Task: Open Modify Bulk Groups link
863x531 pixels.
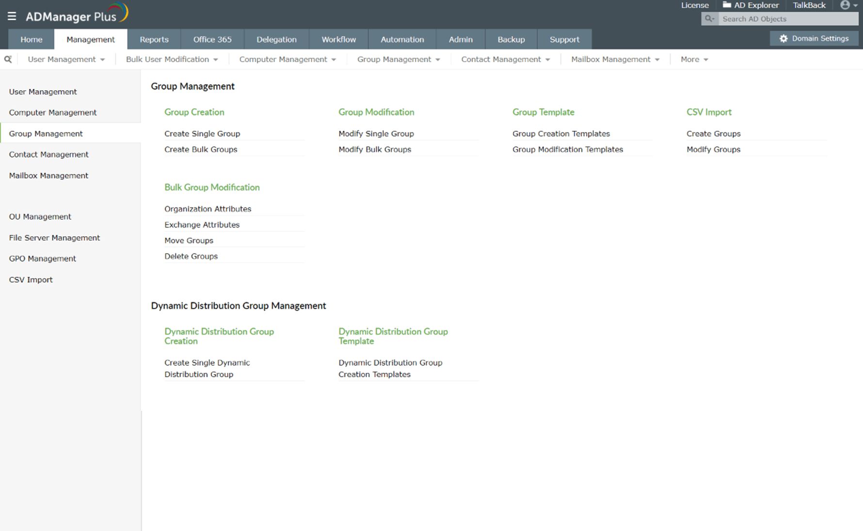Action: pos(375,149)
